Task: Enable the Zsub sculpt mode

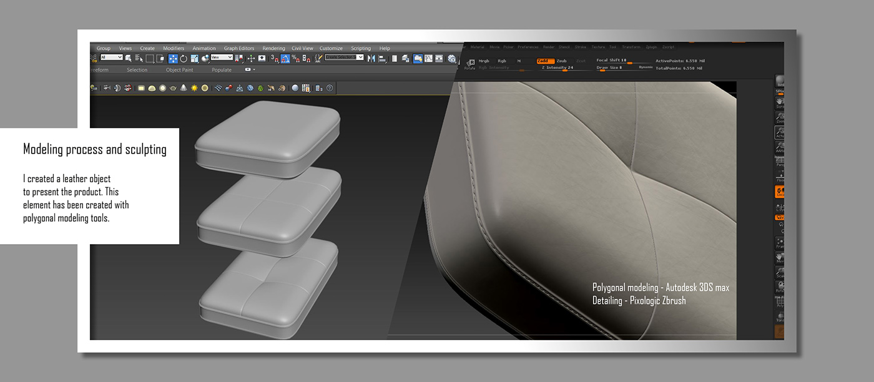Action: point(562,61)
